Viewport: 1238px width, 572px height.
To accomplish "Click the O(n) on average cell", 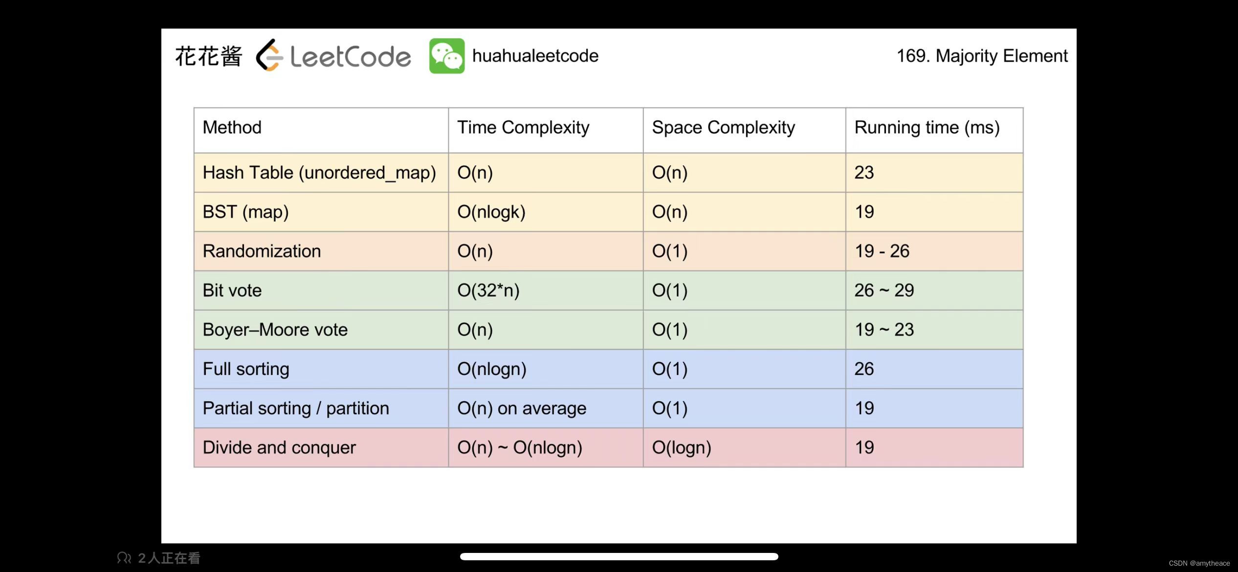I will pos(522,408).
